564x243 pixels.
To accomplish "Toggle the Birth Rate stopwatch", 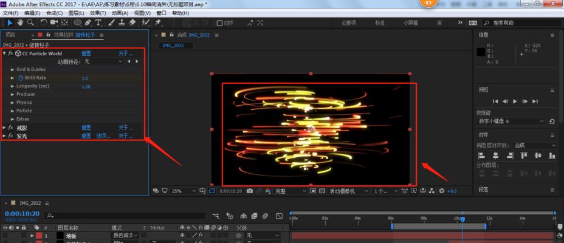I will point(21,78).
